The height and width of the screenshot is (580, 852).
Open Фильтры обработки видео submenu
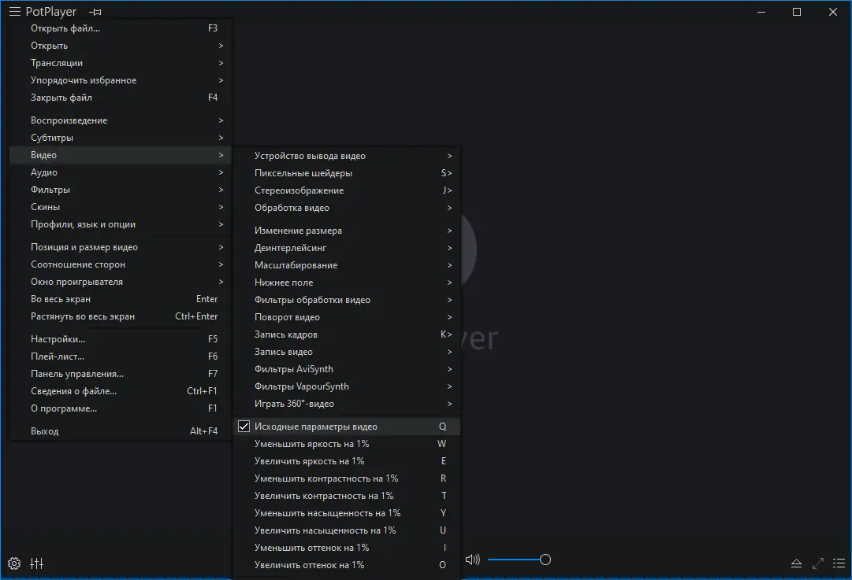(x=347, y=300)
